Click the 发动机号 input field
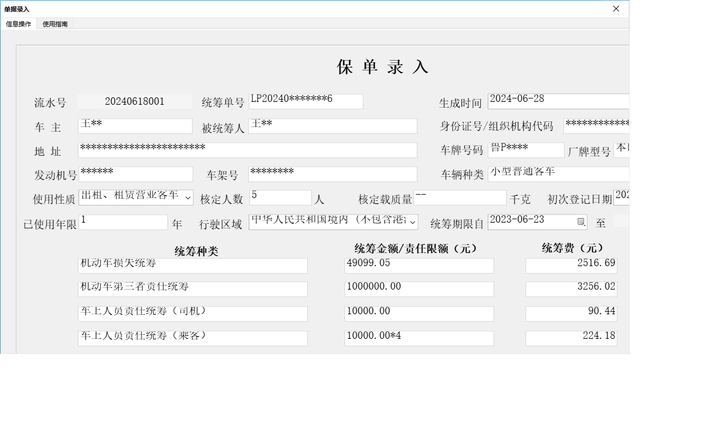 (135, 174)
